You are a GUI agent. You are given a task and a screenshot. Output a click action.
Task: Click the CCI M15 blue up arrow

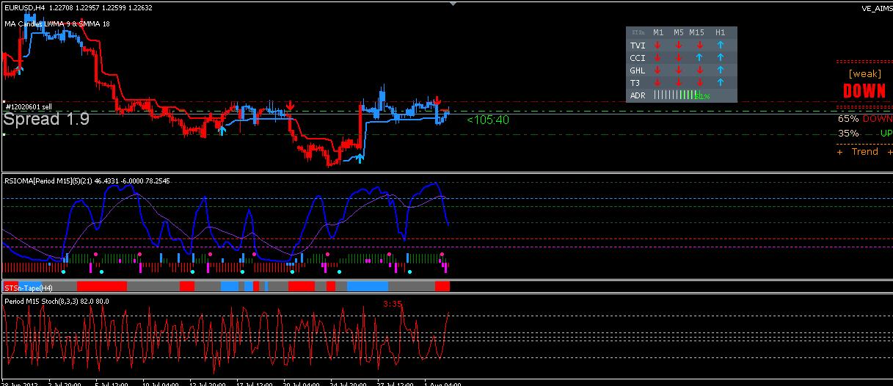coord(699,58)
